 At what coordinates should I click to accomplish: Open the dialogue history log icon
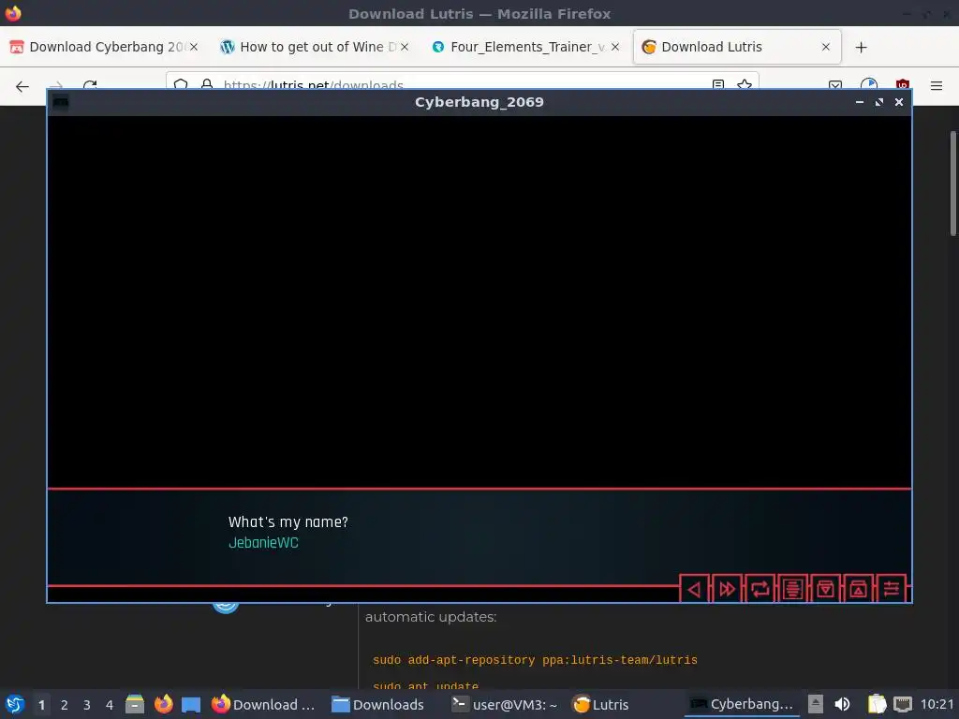point(792,589)
